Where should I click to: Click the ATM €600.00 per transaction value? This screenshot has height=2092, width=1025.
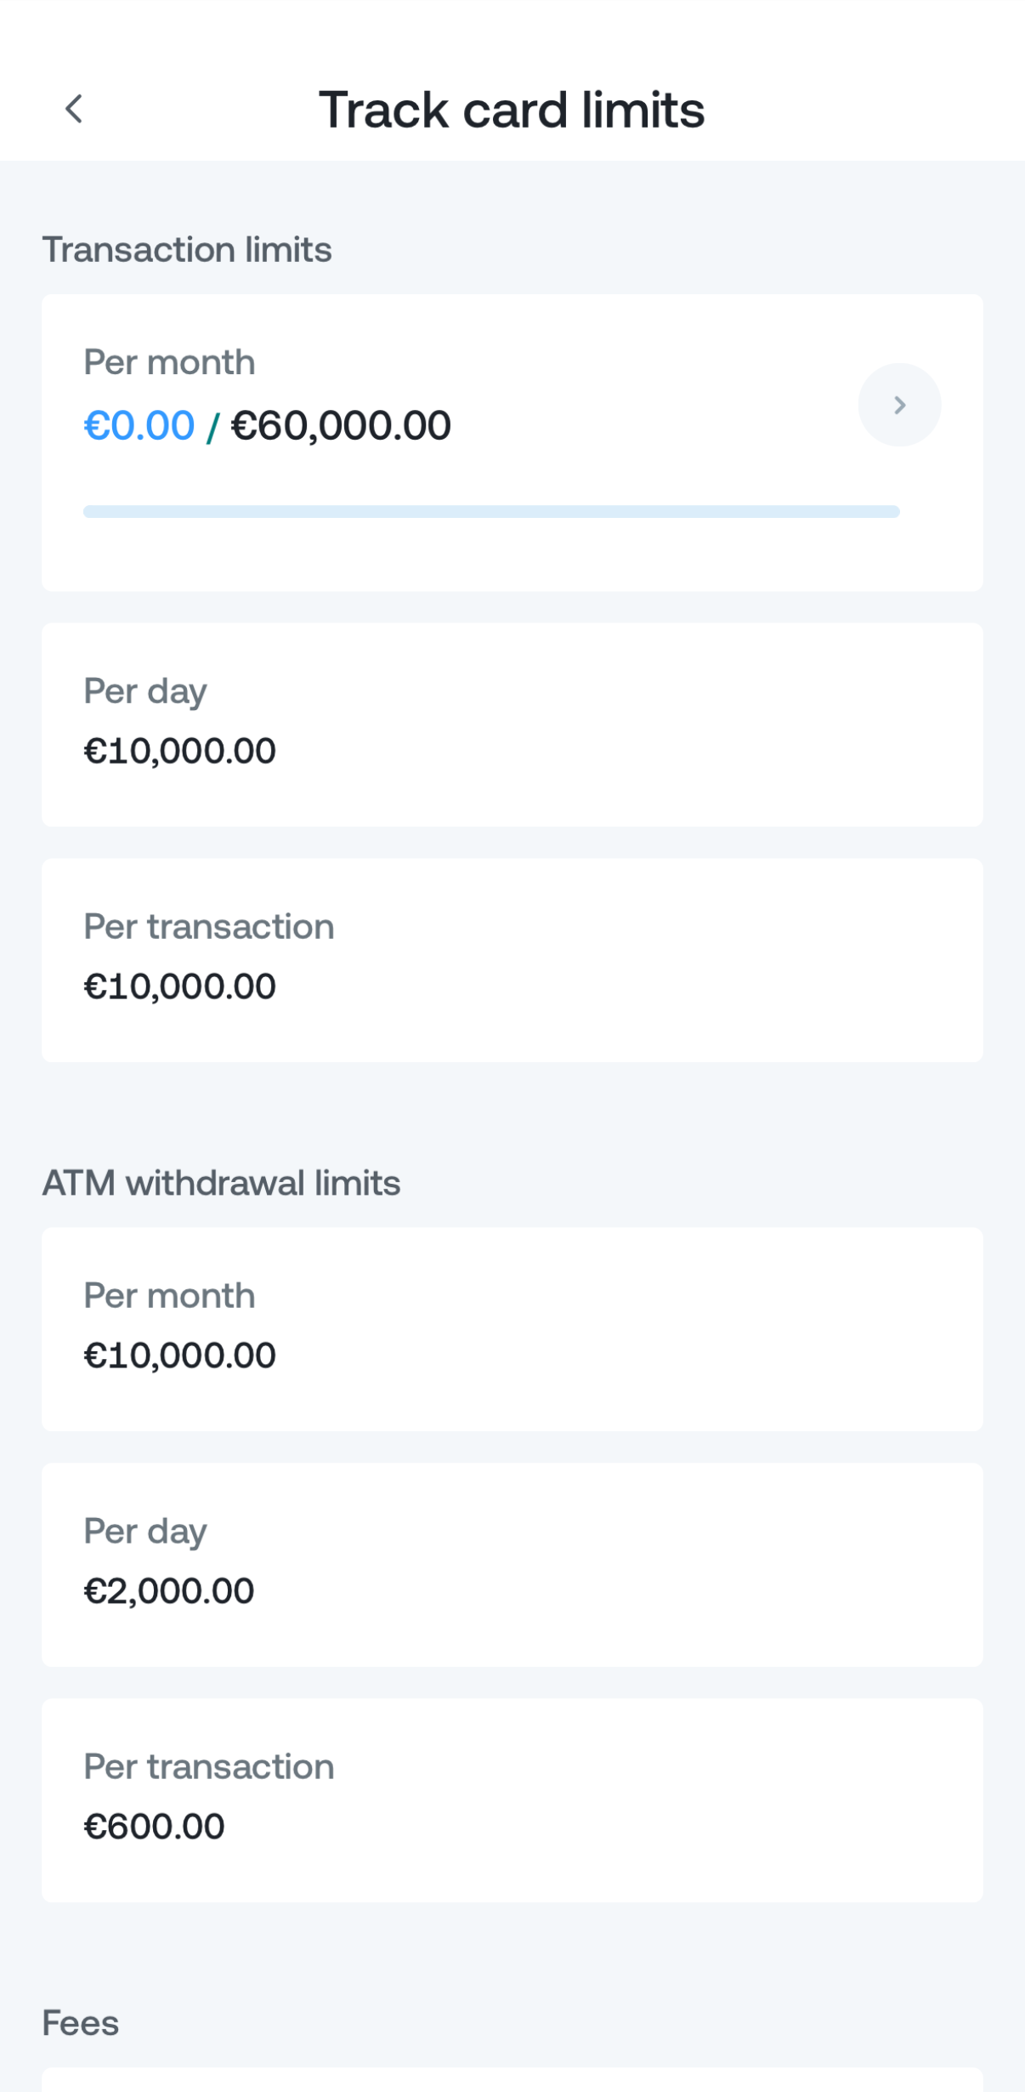pos(154,1827)
